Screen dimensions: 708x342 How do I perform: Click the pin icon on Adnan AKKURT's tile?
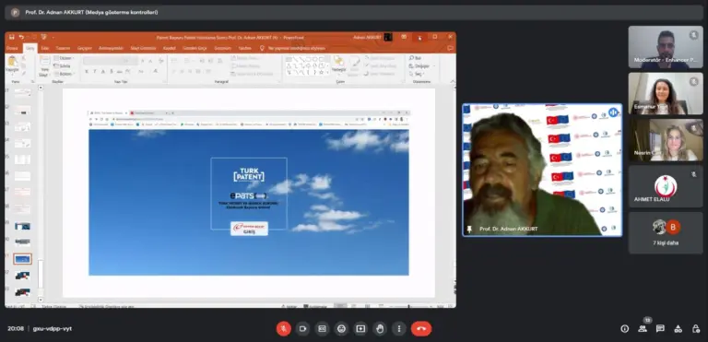tap(469, 229)
